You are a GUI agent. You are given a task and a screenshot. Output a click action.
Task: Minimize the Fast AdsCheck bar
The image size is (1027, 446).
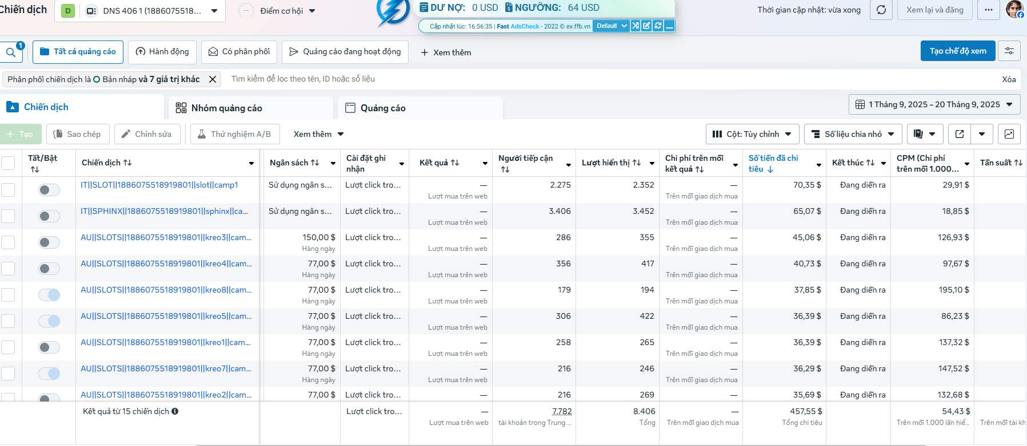click(669, 26)
